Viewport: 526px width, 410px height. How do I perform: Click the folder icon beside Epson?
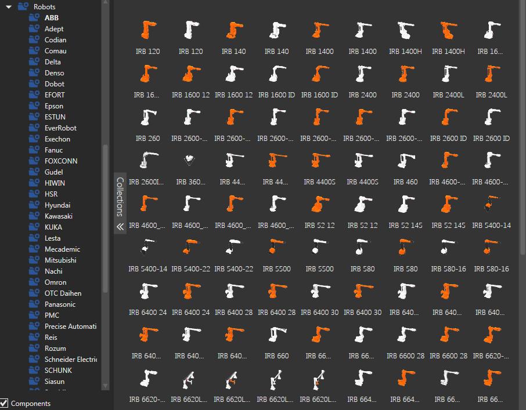pyautogui.click(x=34, y=106)
